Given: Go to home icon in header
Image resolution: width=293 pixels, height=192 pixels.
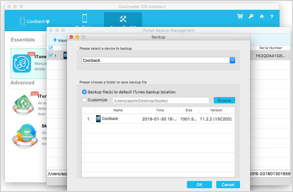Looking at the screenshot, I should pos(262,17).
